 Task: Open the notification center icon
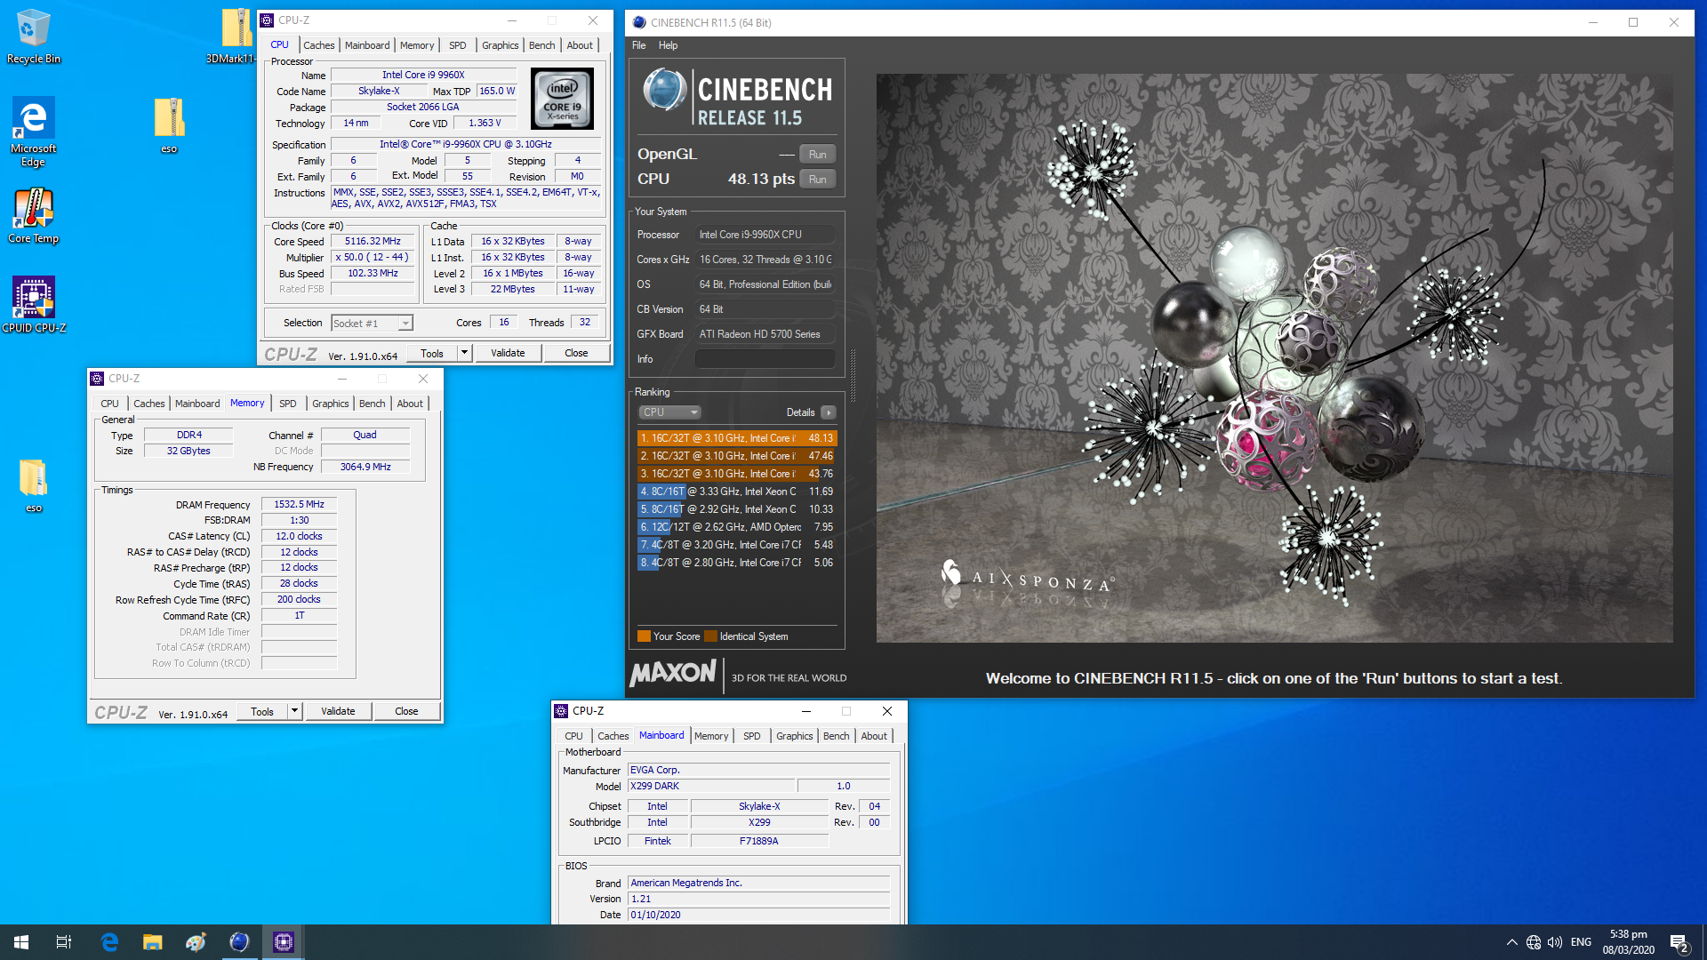pyautogui.click(x=1679, y=942)
